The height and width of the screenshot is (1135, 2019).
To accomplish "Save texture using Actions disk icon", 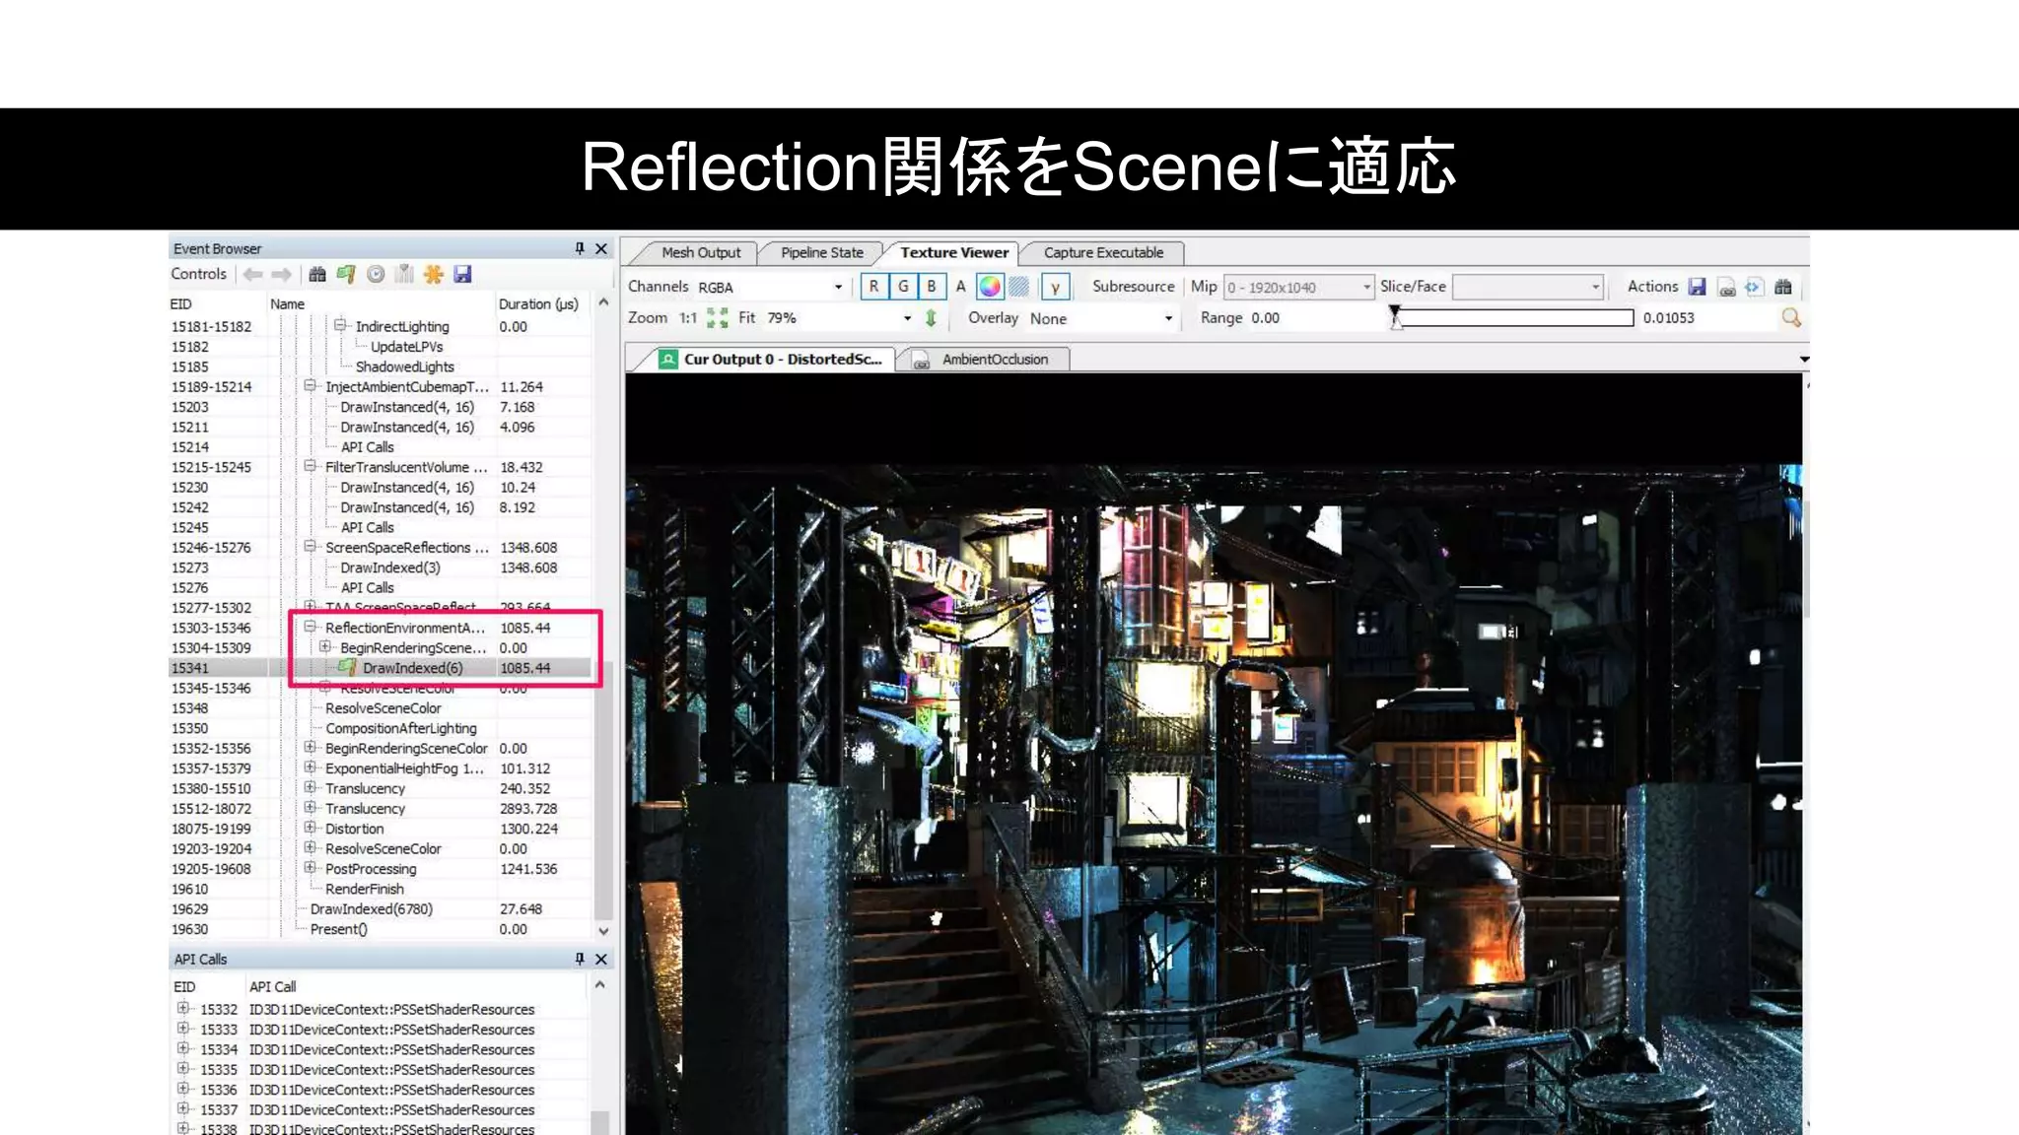I will pyautogui.click(x=1698, y=287).
